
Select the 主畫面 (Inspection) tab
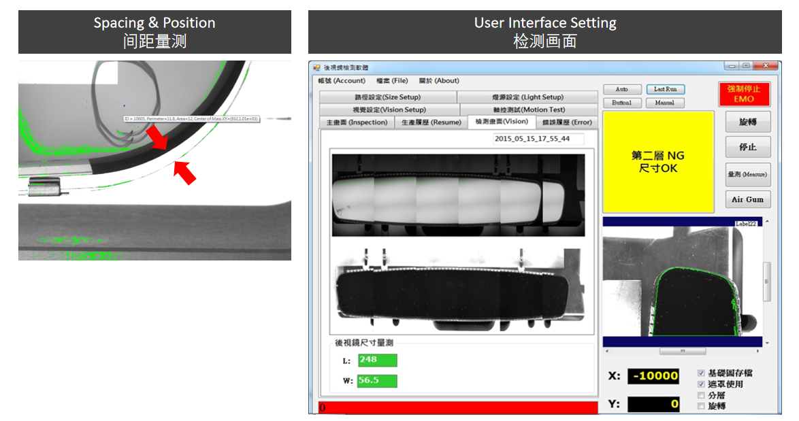(x=357, y=122)
